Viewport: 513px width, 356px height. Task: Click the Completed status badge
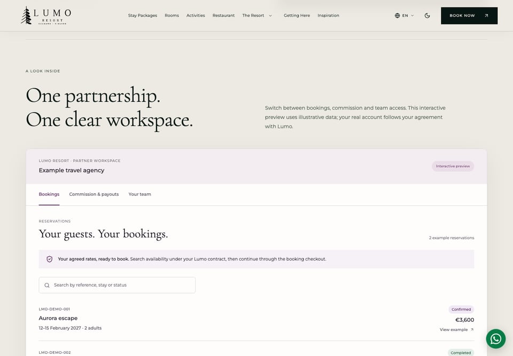461,353
